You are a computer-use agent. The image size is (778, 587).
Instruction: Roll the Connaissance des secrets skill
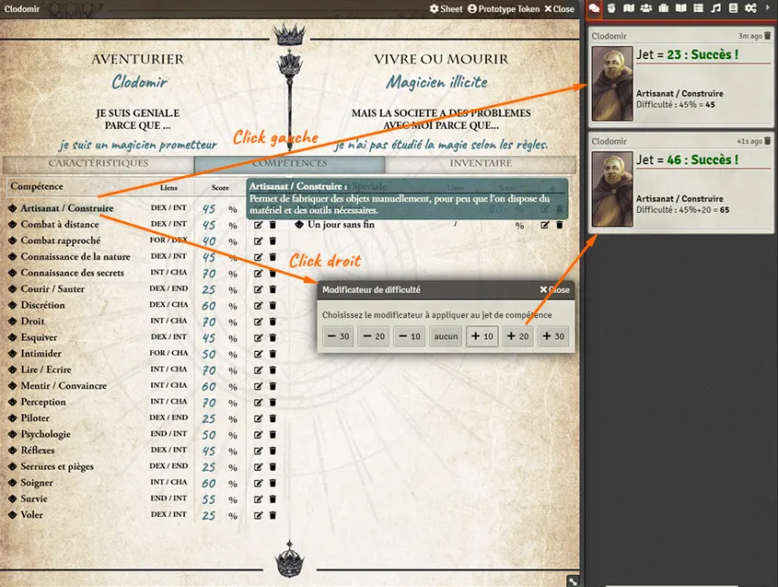pos(73,273)
